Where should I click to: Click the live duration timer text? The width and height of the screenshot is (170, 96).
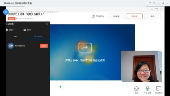click(21, 19)
